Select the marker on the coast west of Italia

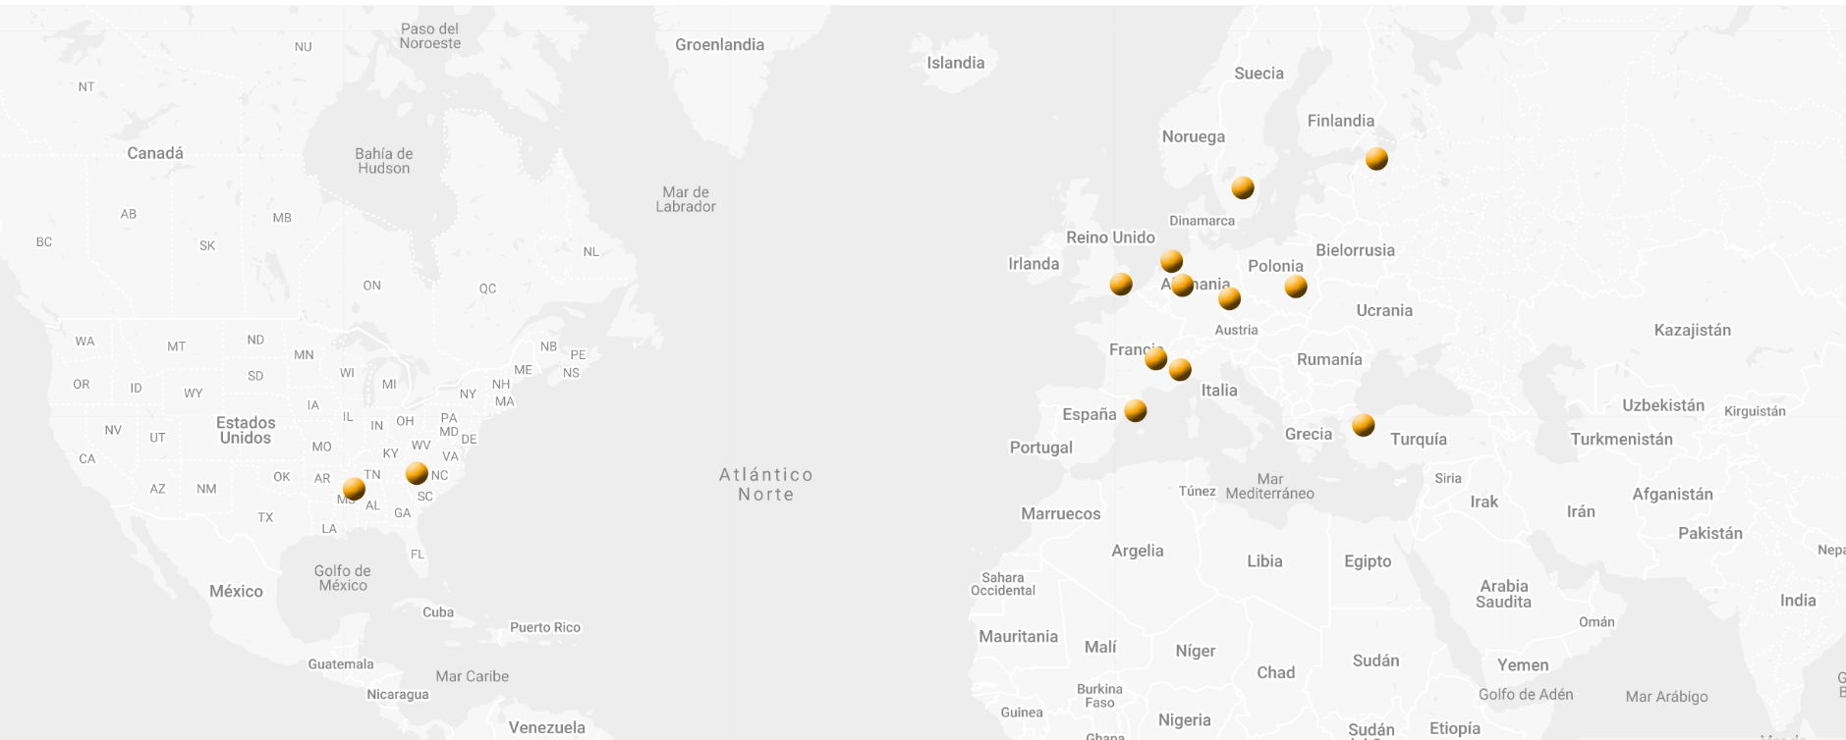coord(1180,369)
